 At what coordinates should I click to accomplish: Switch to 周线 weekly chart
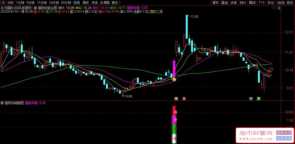coord(86,3)
